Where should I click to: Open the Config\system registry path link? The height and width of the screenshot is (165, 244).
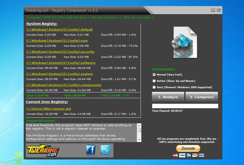pyautogui.click(x=59, y=74)
